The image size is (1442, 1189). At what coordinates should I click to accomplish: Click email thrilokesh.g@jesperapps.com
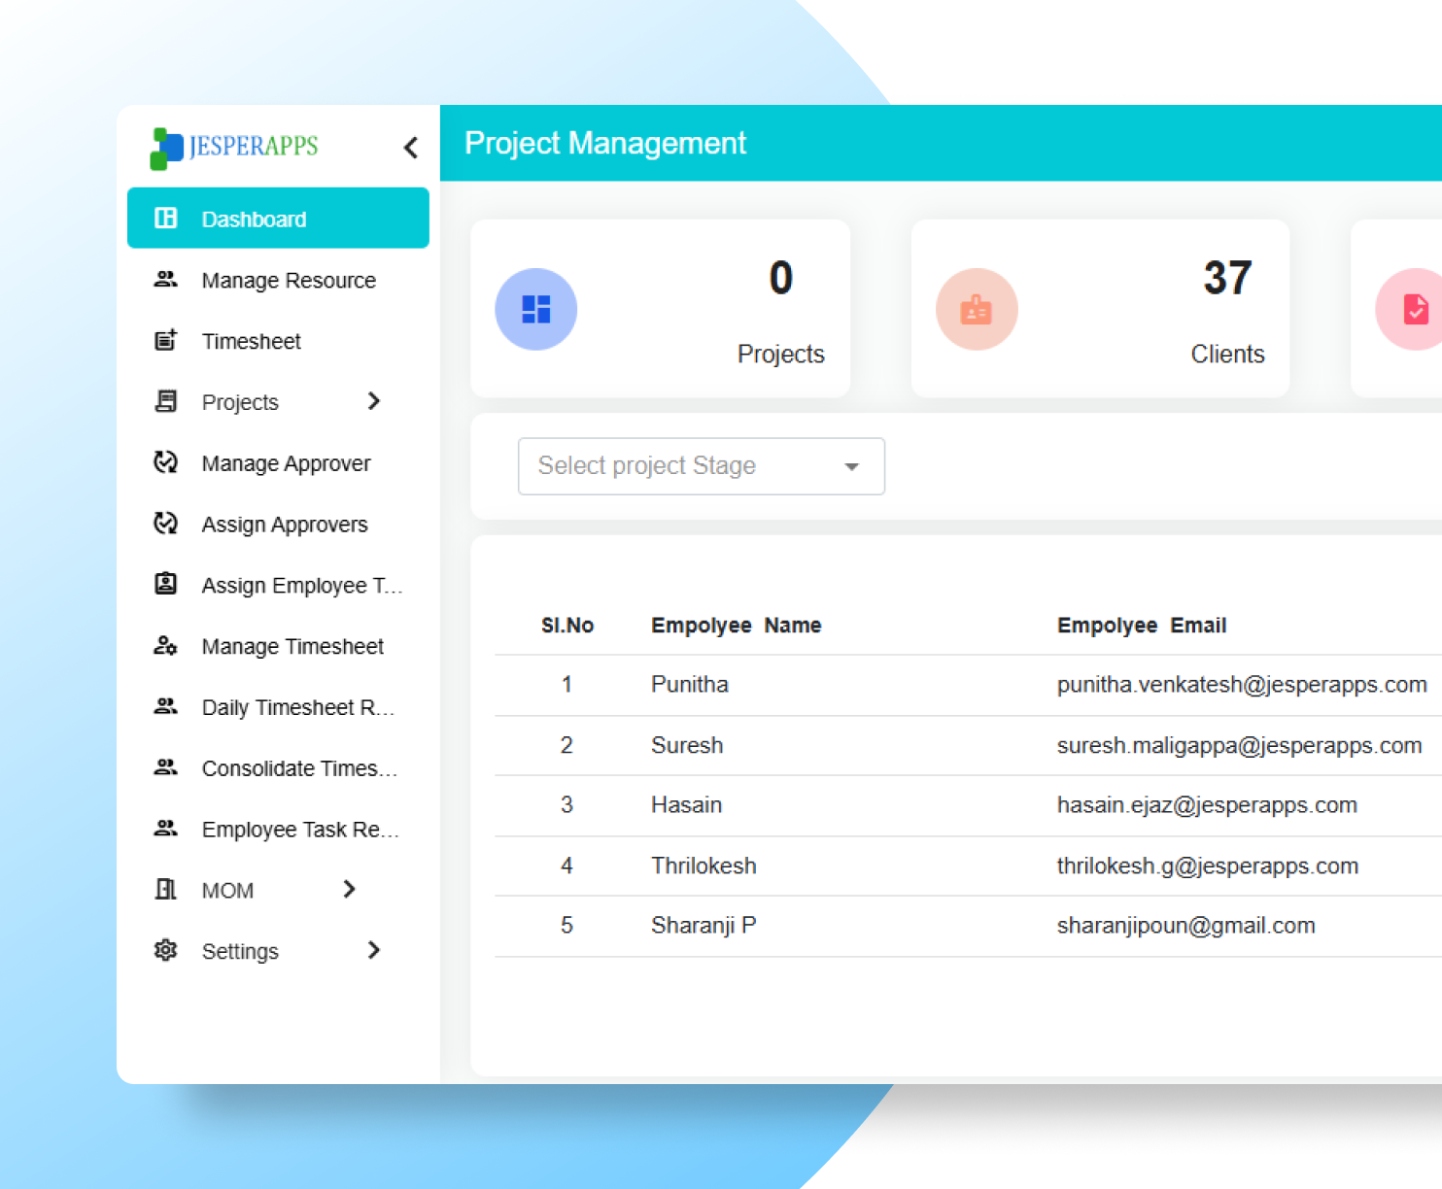coord(1208,866)
